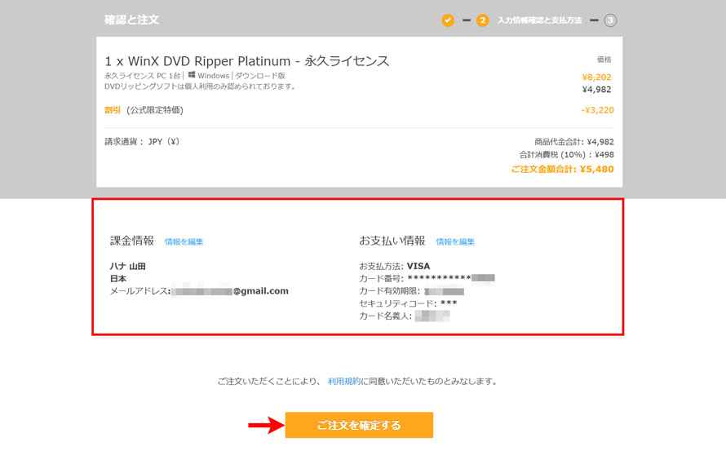This screenshot has height=451, width=726.
Task: Open the 利用規約 terms link
Action: (x=343, y=382)
